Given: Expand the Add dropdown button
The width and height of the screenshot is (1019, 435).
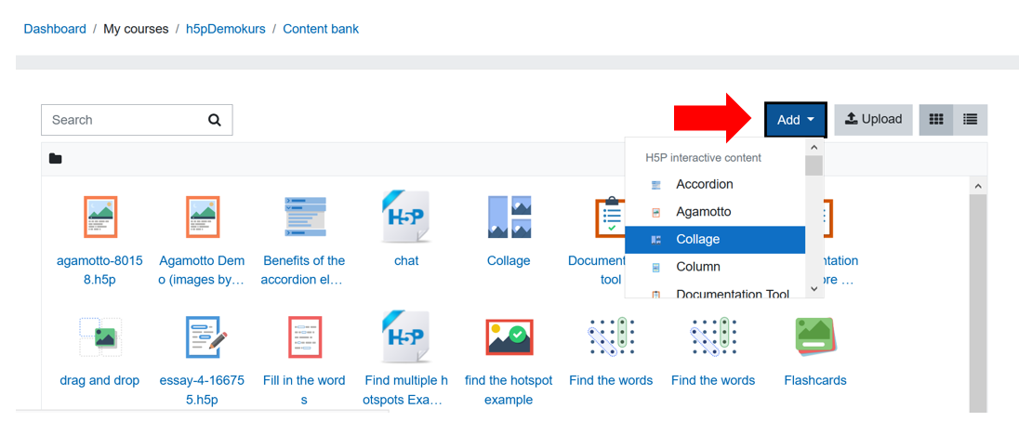Looking at the screenshot, I should 796,120.
